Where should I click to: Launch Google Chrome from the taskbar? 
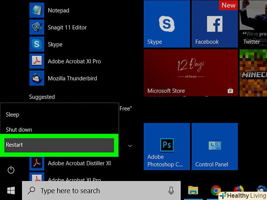(216, 190)
